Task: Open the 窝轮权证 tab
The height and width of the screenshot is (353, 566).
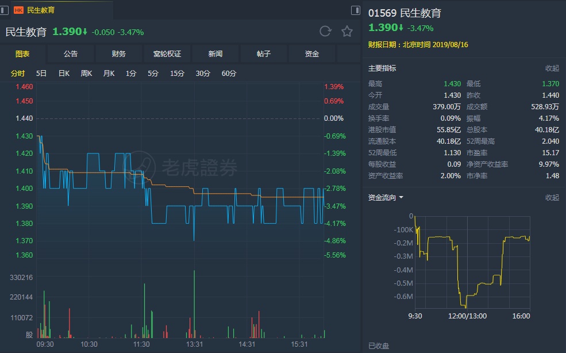Action: (167, 54)
